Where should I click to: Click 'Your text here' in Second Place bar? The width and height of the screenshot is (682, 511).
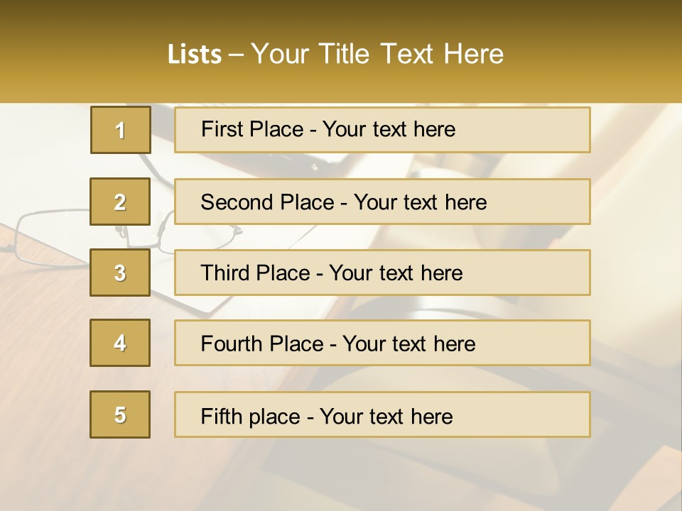coord(420,202)
